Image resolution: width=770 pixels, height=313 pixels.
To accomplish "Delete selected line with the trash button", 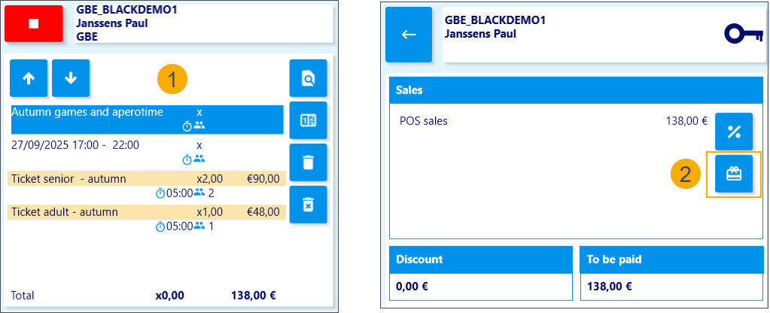I will click(308, 163).
